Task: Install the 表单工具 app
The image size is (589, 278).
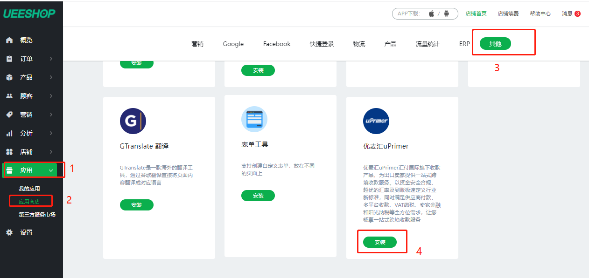Action: point(258,196)
